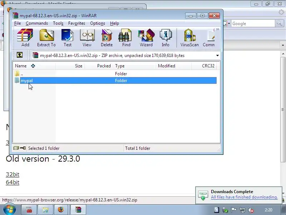
Task: Click 'Old version - 29.3.0' heading
Action: click(43, 159)
